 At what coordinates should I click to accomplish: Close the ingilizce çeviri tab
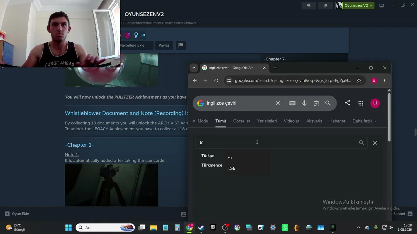(264, 68)
